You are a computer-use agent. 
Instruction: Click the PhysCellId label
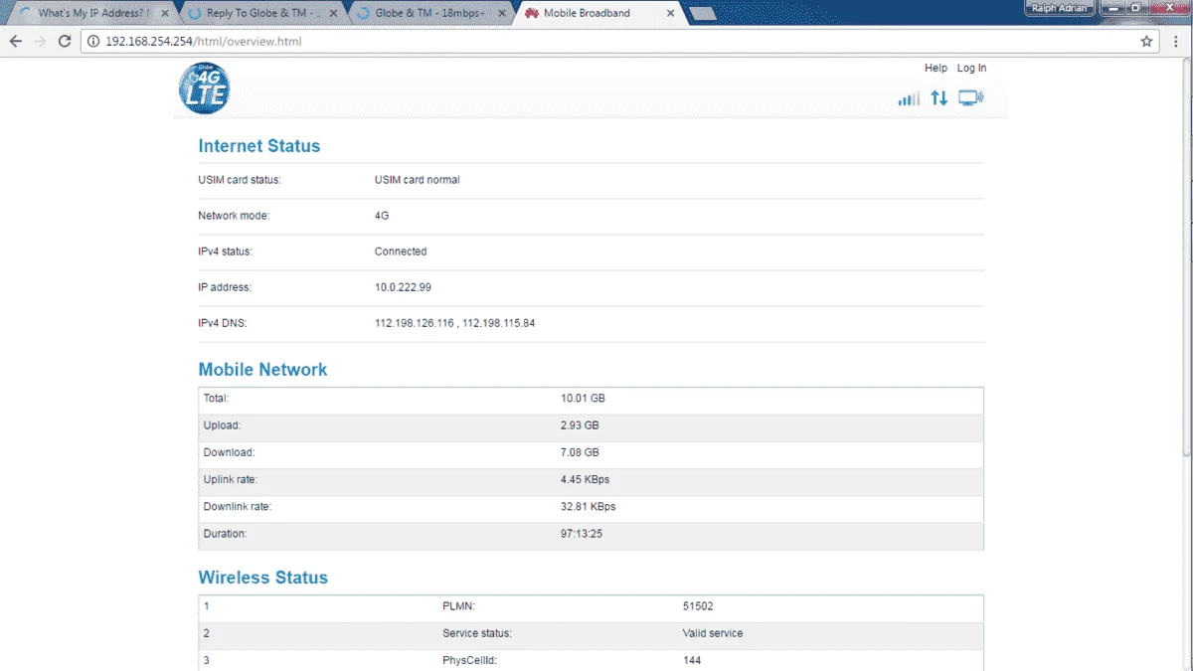click(x=469, y=660)
